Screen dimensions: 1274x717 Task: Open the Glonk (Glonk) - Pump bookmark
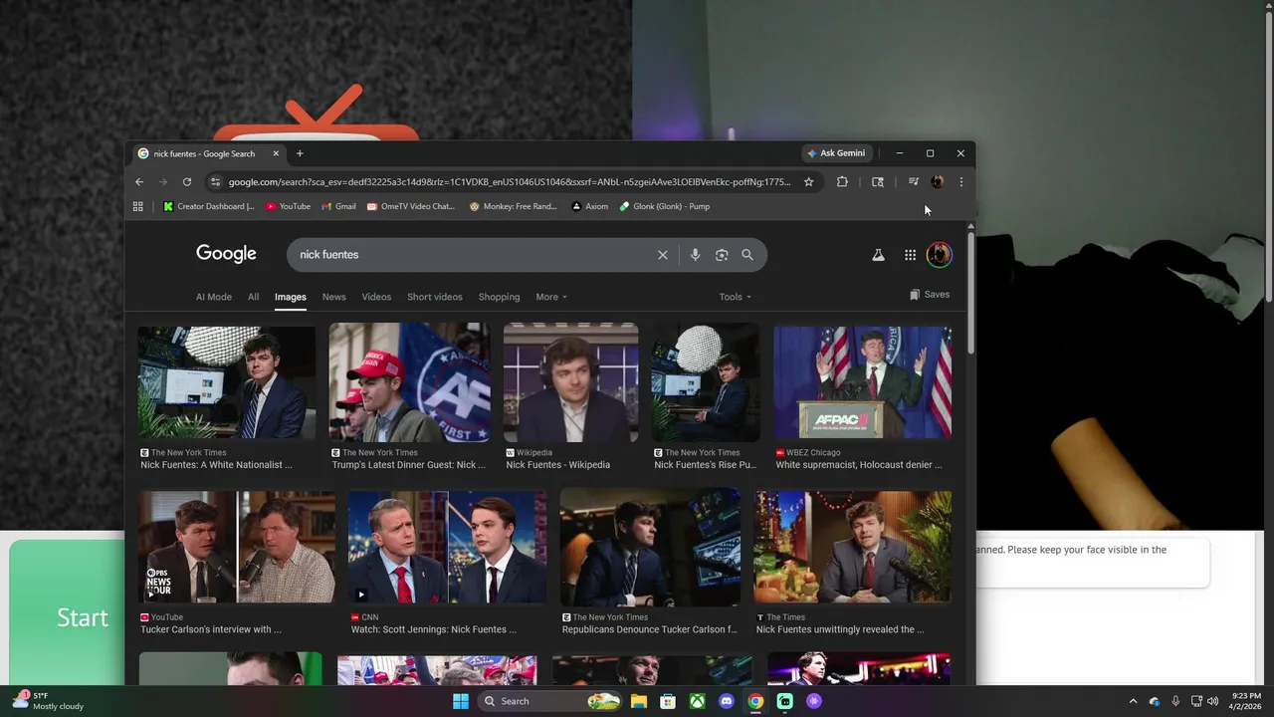click(x=665, y=206)
